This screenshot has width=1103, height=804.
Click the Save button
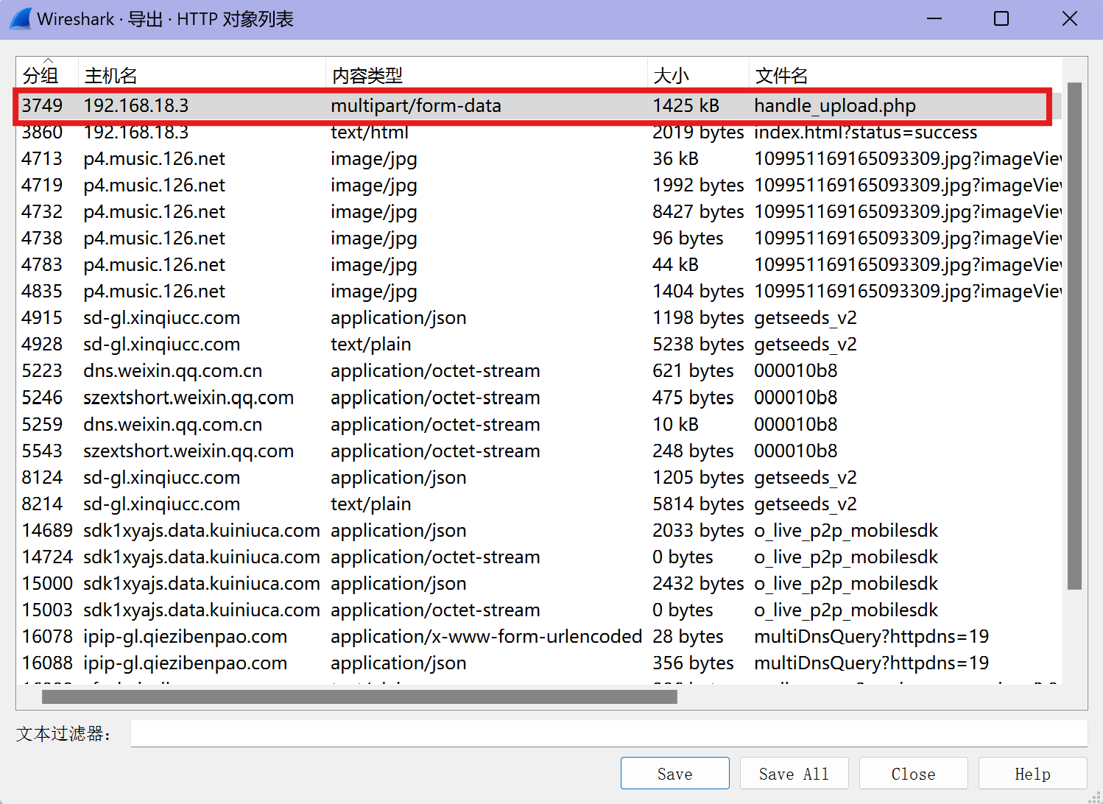point(674,773)
